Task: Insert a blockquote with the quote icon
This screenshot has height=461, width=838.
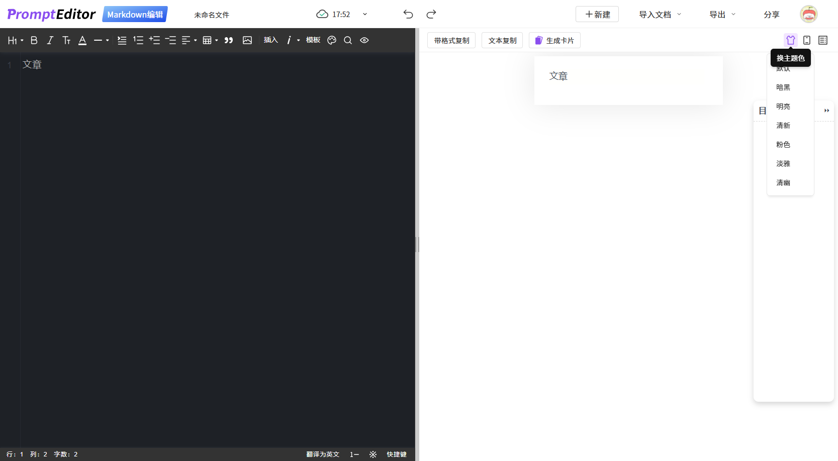Action: (x=229, y=40)
